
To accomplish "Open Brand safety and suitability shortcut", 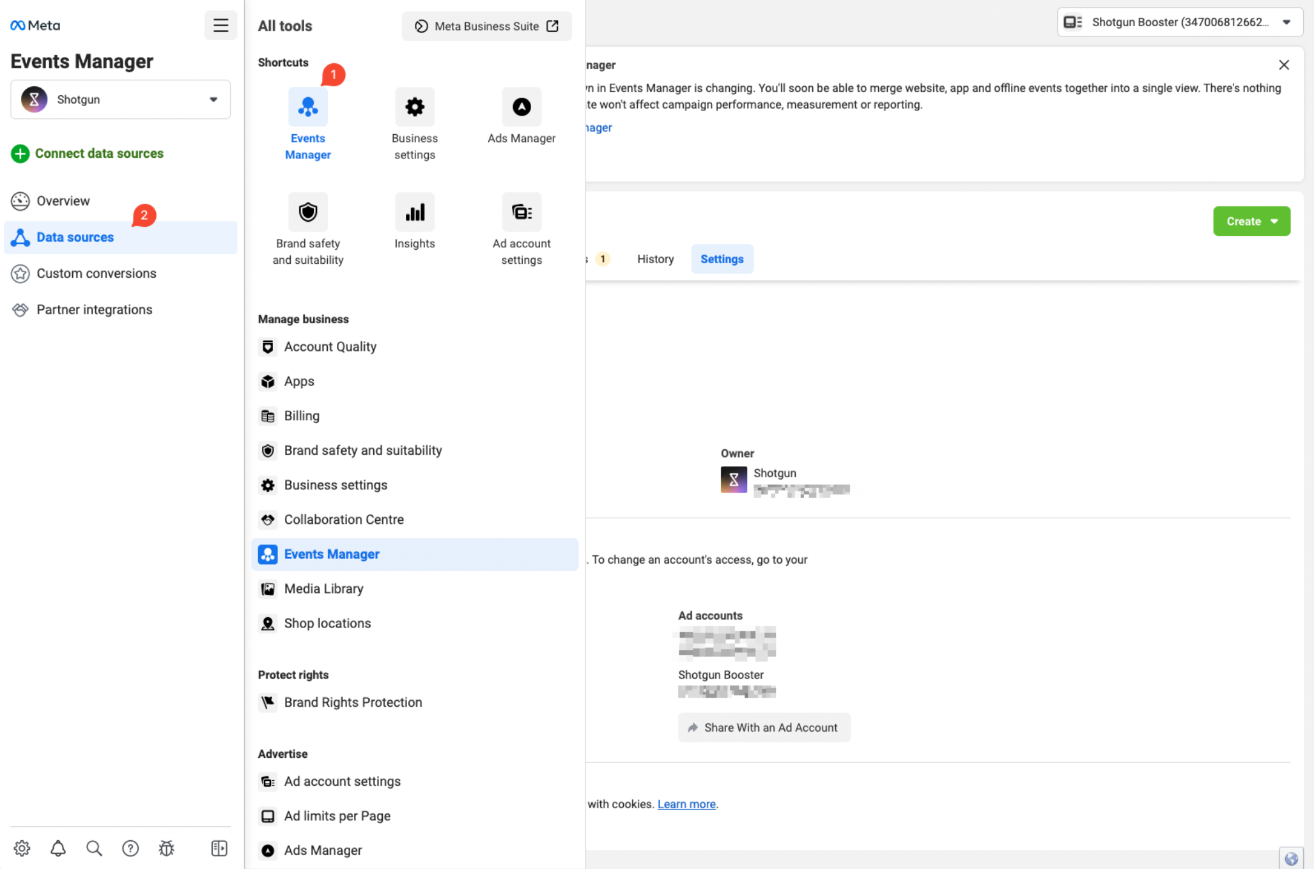I will [x=308, y=212].
